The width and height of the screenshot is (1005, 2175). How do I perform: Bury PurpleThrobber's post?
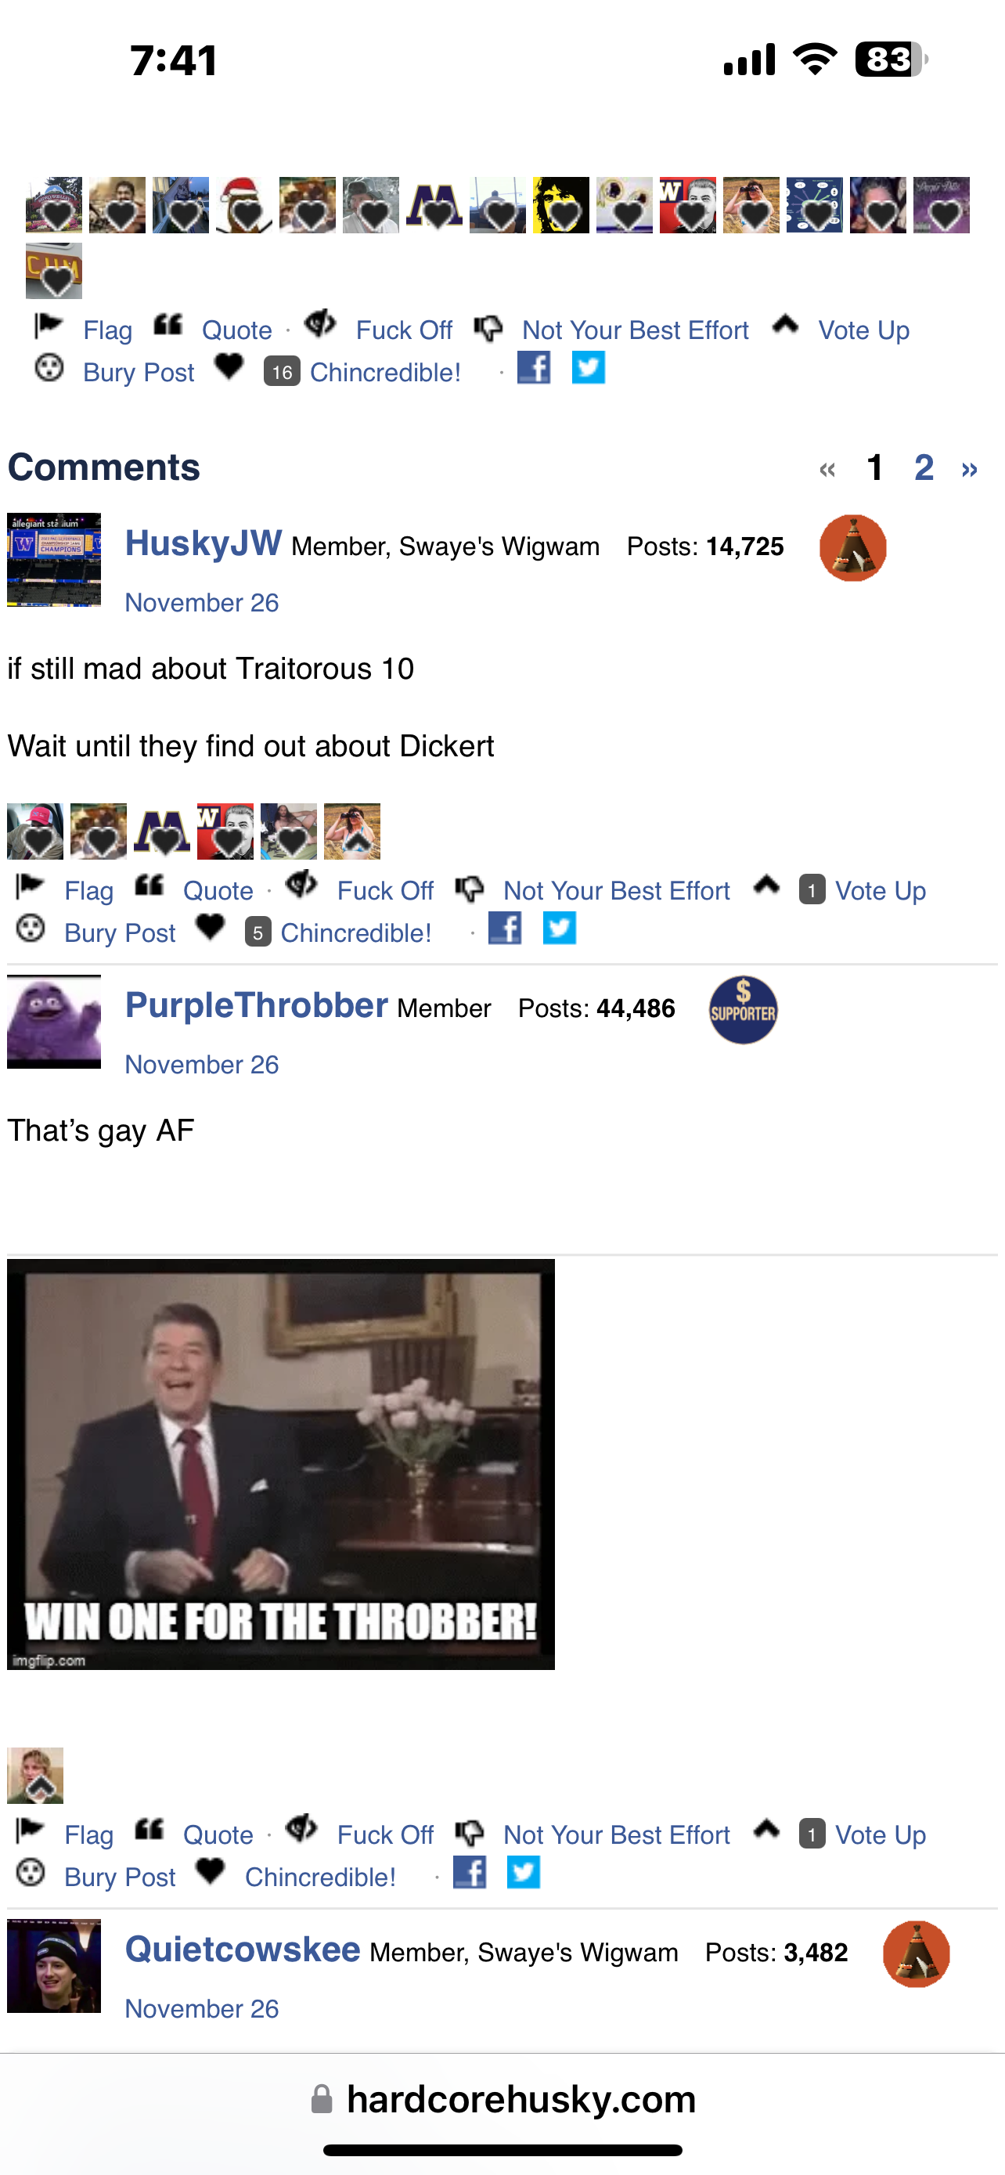120,1876
